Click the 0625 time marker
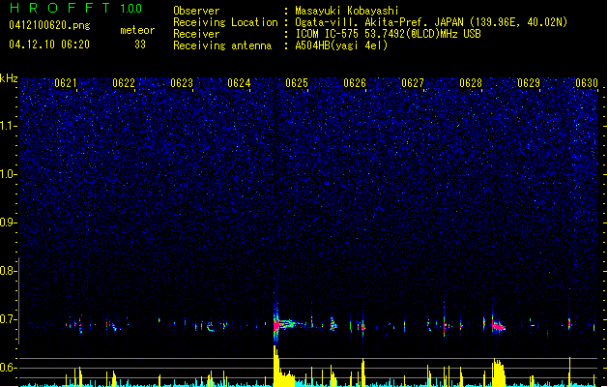This screenshot has height=387, width=608. (x=297, y=83)
